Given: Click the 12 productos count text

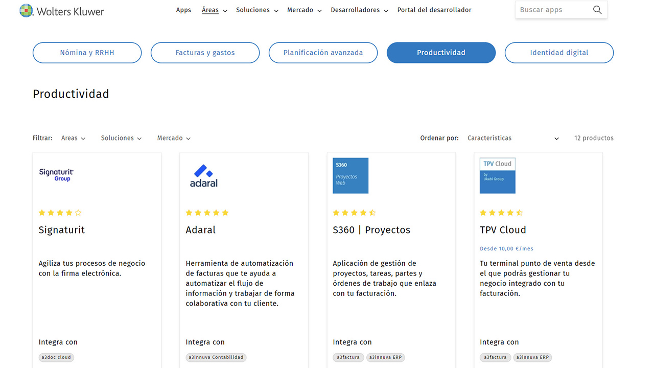Looking at the screenshot, I should (594, 138).
